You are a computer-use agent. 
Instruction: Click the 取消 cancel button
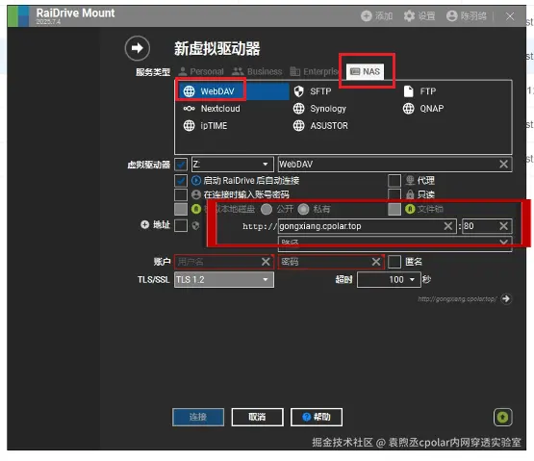tap(258, 417)
